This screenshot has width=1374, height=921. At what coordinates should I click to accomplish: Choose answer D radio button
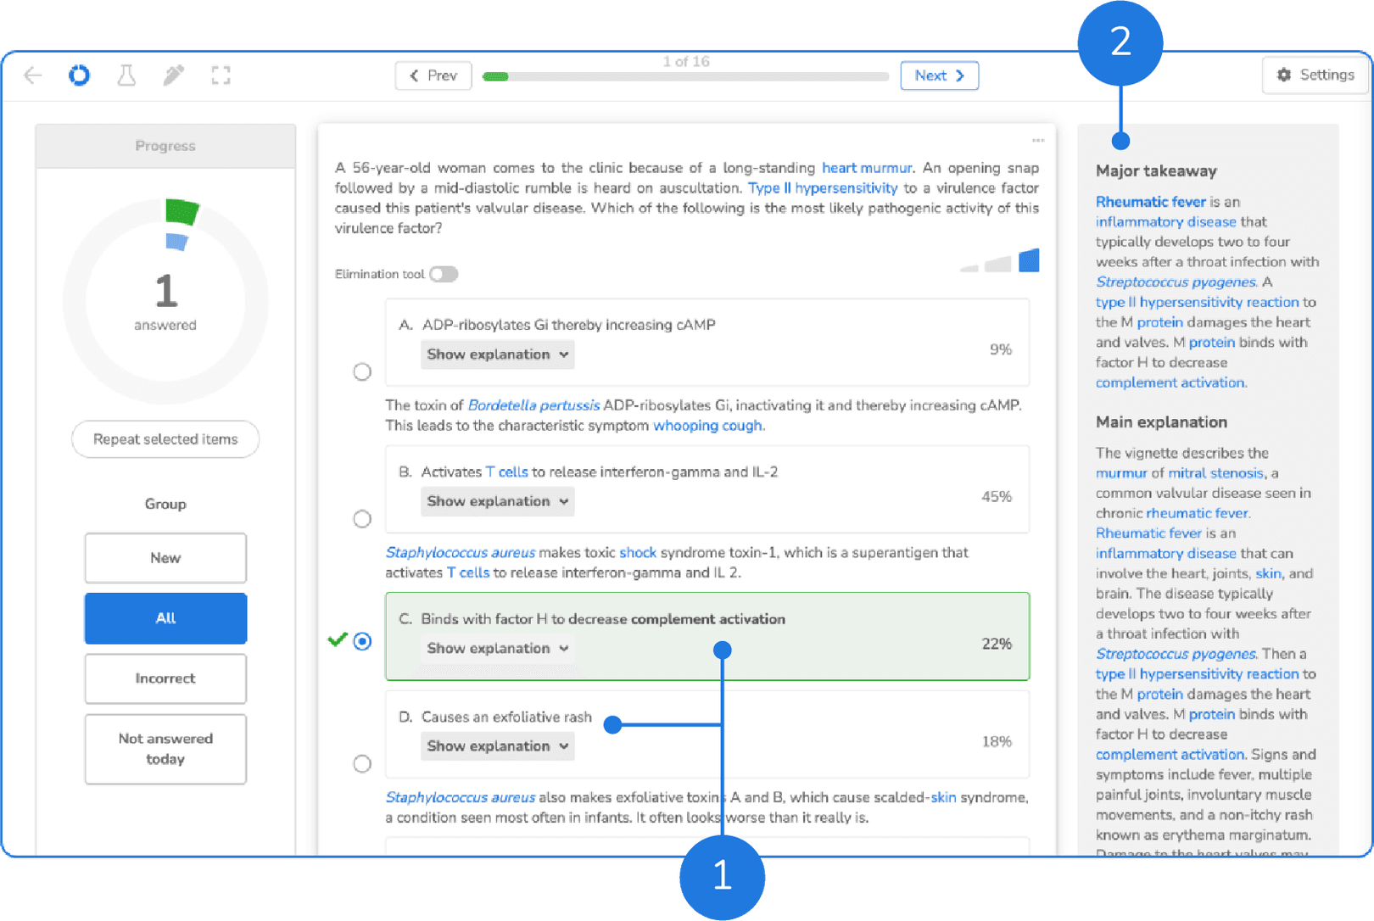click(362, 763)
